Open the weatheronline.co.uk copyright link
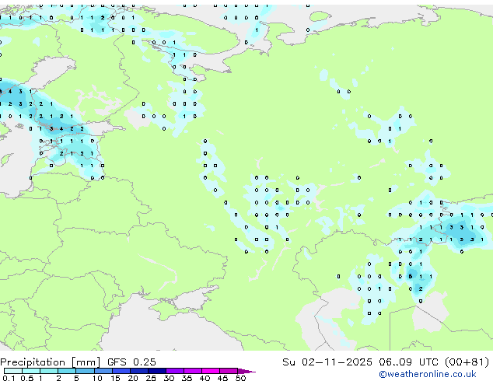Image resolution: width=493 pixels, height=381 pixels. click(x=428, y=374)
